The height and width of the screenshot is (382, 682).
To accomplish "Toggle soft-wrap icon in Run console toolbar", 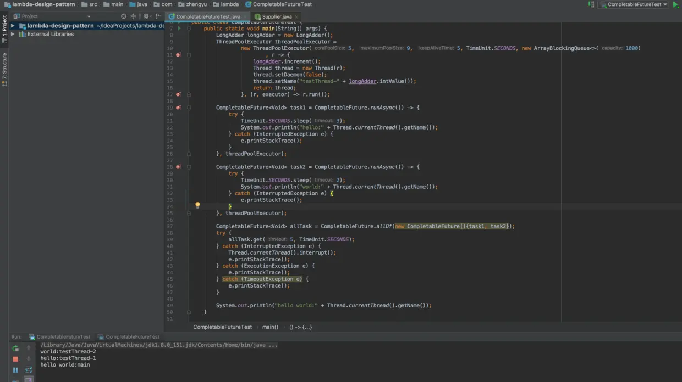I will click(x=29, y=370).
